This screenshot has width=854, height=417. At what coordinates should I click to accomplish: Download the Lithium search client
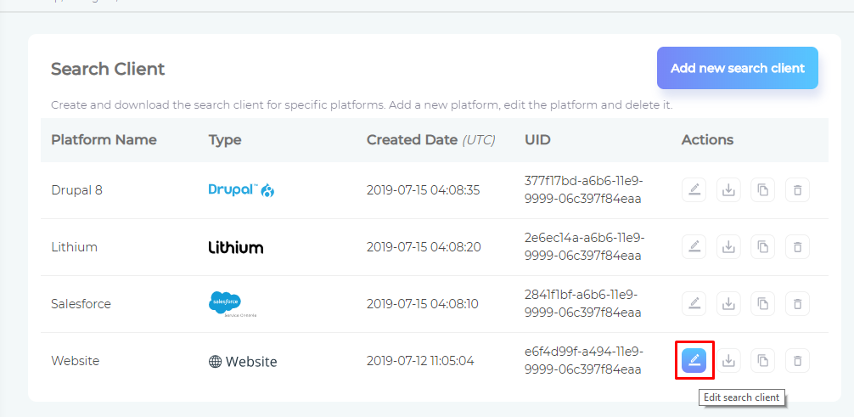click(x=728, y=247)
